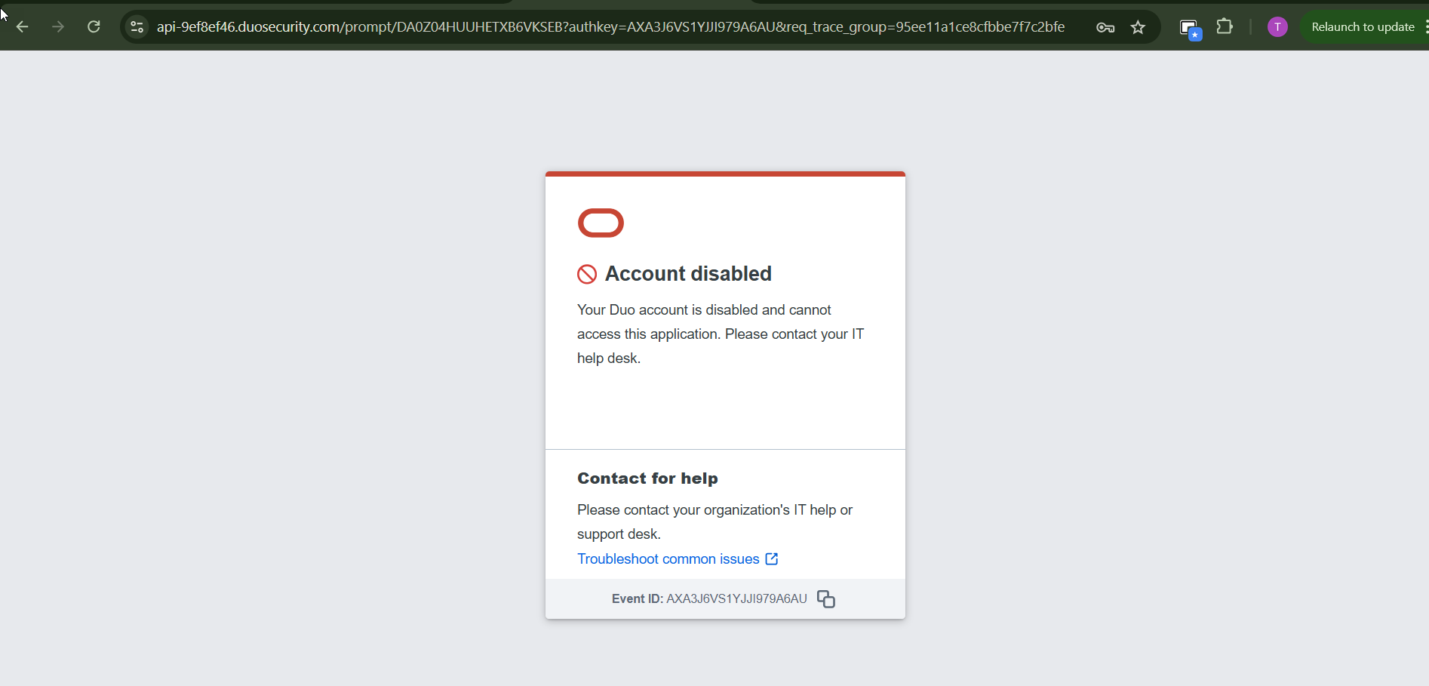The image size is (1429, 686).
Task: Select the 'Account disabled' heading
Action: click(x=688, y=273)
